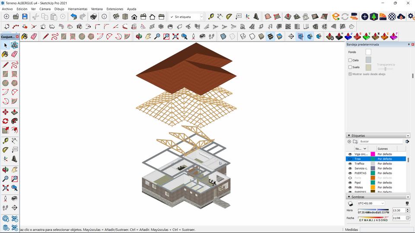Select the Scale tool in left toolbar

[5, 130]
